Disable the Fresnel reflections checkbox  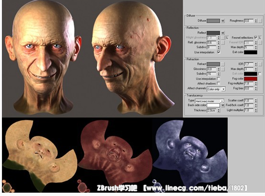[256, 37]
